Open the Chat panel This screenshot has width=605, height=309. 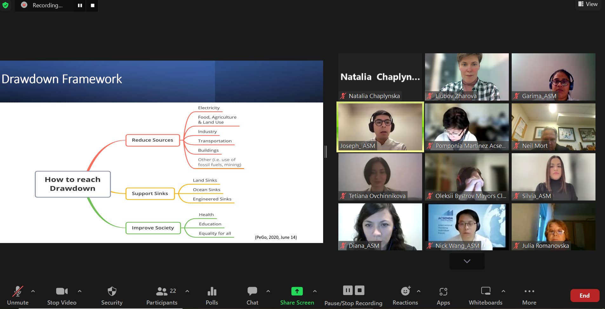tap(252, 291)
